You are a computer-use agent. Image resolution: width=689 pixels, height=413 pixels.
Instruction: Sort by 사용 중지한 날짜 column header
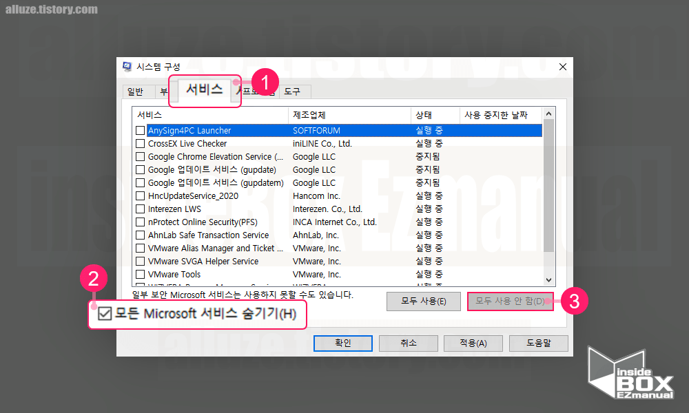500,115
